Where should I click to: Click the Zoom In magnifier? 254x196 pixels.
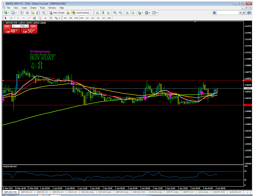tap(115, 13)
